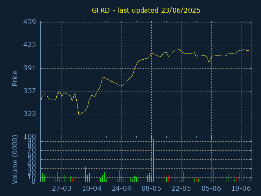This screenshot has width=261, height=196.
Task: Click the 05-06 date label
Action: point(211,189)
